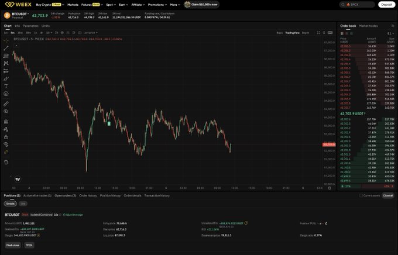Image resolution: width=398 pixels, height=255 pixels.
Task: Open the order book 0.1 precision dropdown
Action: (390, 33)
